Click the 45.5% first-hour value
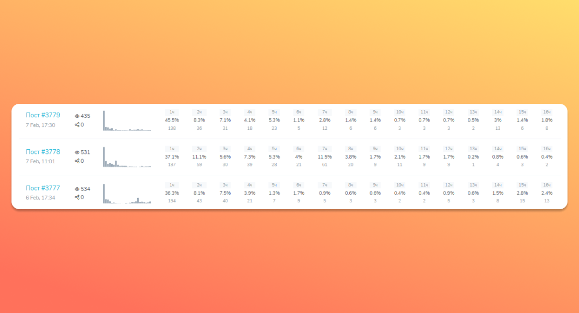 172,120
